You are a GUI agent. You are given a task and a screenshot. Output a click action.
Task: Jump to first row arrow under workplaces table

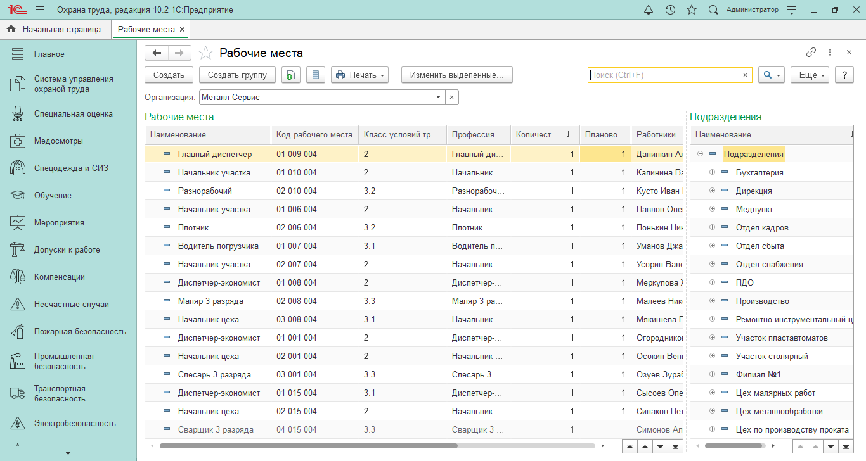[x=630, y=446]
